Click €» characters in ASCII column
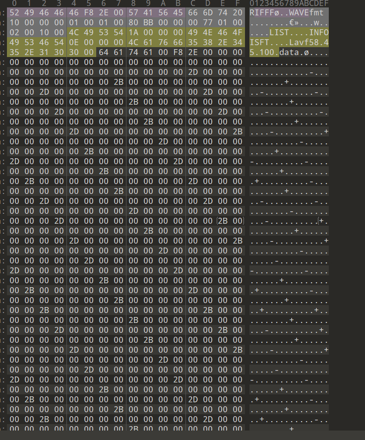365x440 pixels. 294,22
